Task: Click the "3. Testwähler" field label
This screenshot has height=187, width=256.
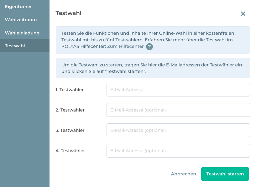Action: (70, 130)
